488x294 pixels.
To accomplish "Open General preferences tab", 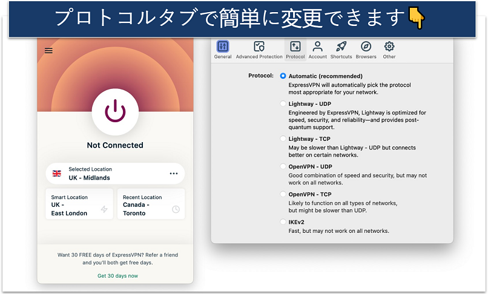I will click(x=223, y=50).
